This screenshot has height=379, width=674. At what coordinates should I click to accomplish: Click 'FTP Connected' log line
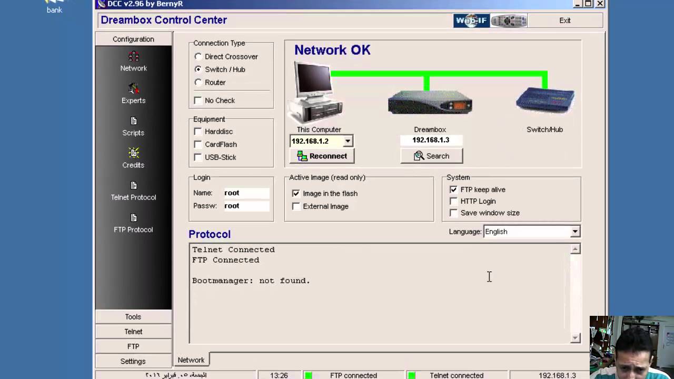click(225, 260)
